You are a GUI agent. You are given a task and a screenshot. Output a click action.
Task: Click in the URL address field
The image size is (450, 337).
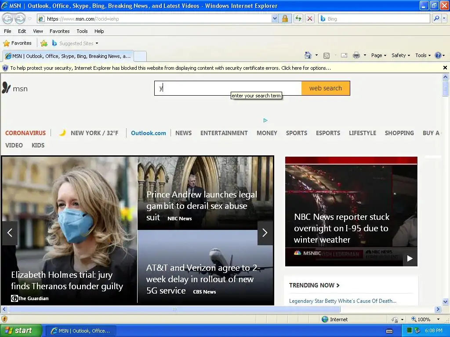(x=158, y=18)
